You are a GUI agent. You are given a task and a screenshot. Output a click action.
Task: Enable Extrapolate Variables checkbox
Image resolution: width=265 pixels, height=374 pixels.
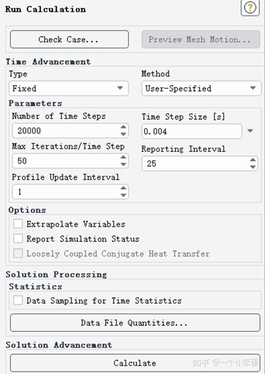18,224
